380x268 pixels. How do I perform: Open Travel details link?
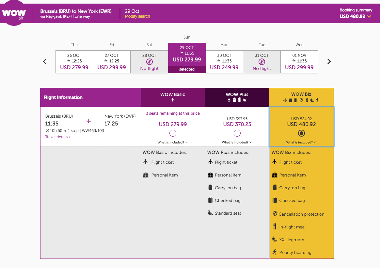pyautogui.click(x=58, y=137)
